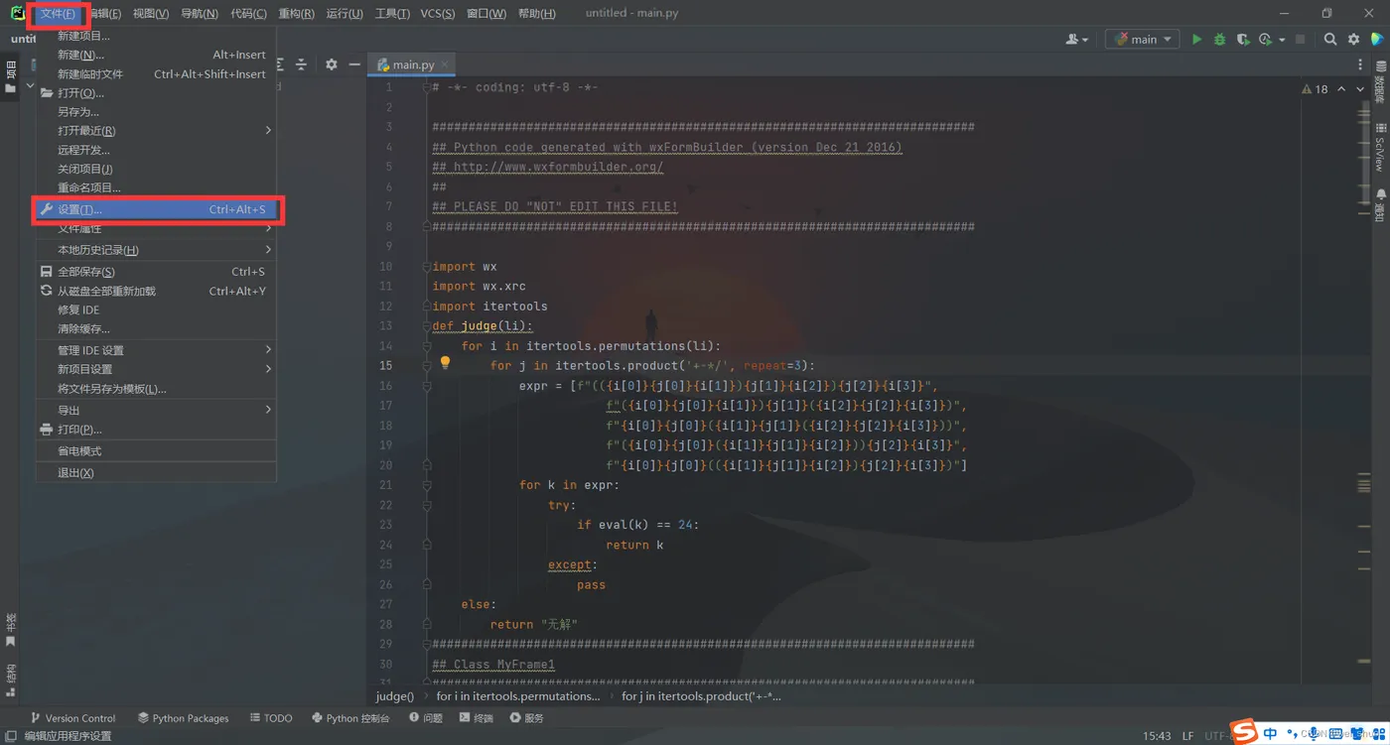This screenshot has height=745, width=1390.
Task: Open the 导航 menu
Action: click(200, 14)
